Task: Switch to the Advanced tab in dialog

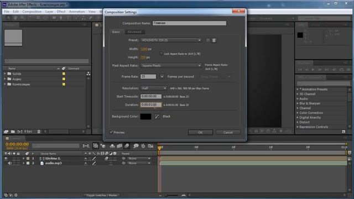Action: click(134, 32)
